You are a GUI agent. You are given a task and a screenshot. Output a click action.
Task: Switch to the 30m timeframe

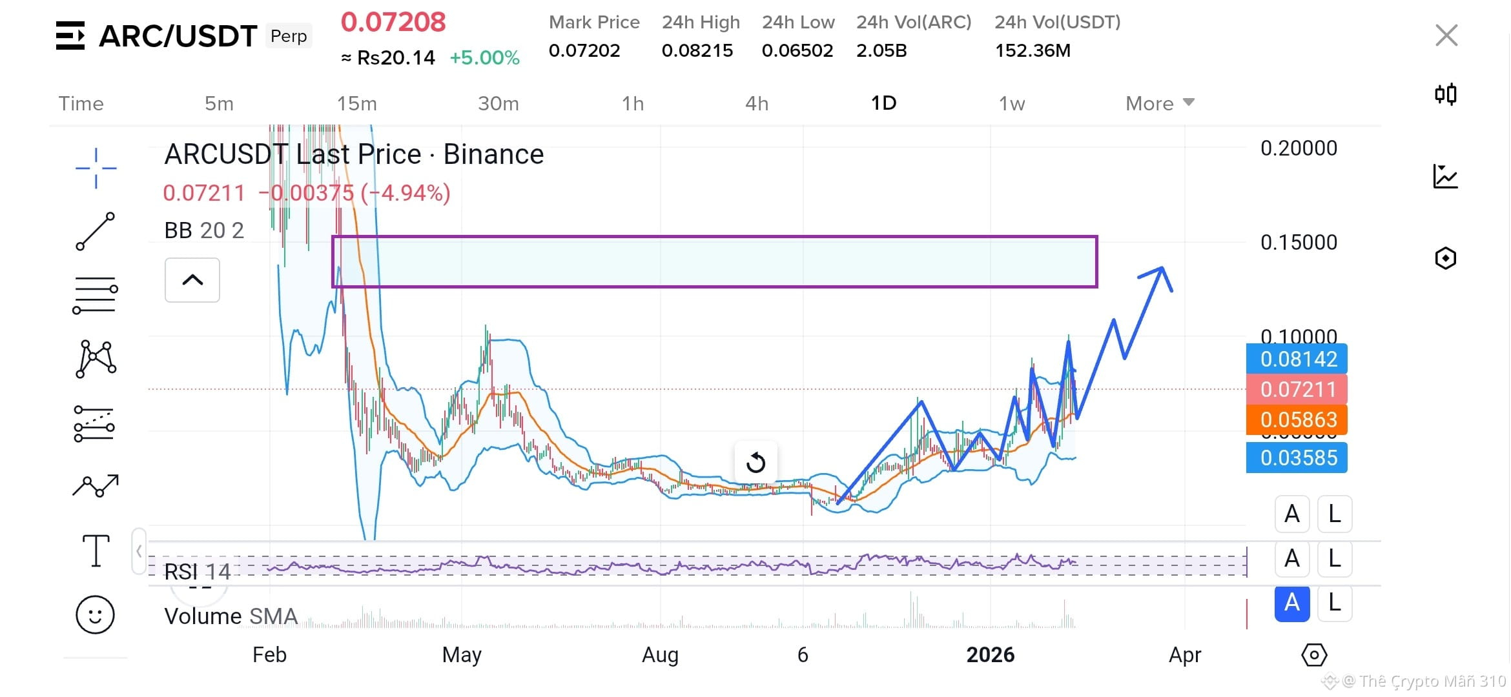pos(499,103)
